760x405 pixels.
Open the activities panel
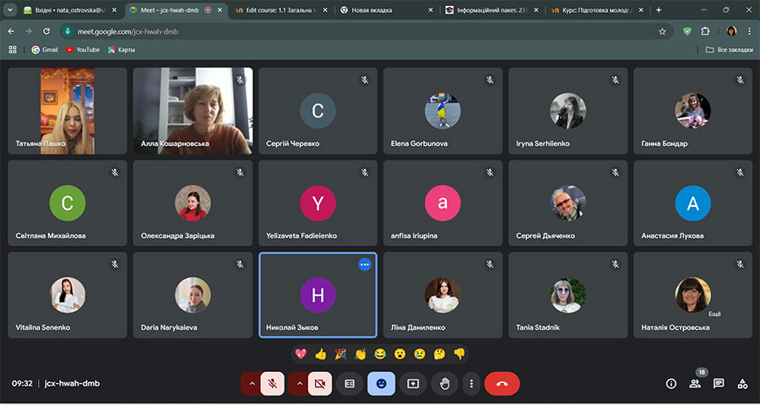[742, 384]
